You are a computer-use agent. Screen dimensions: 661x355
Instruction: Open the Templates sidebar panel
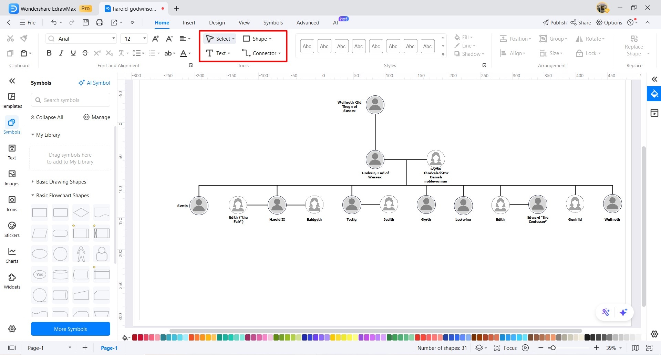[x=12, y=101]
